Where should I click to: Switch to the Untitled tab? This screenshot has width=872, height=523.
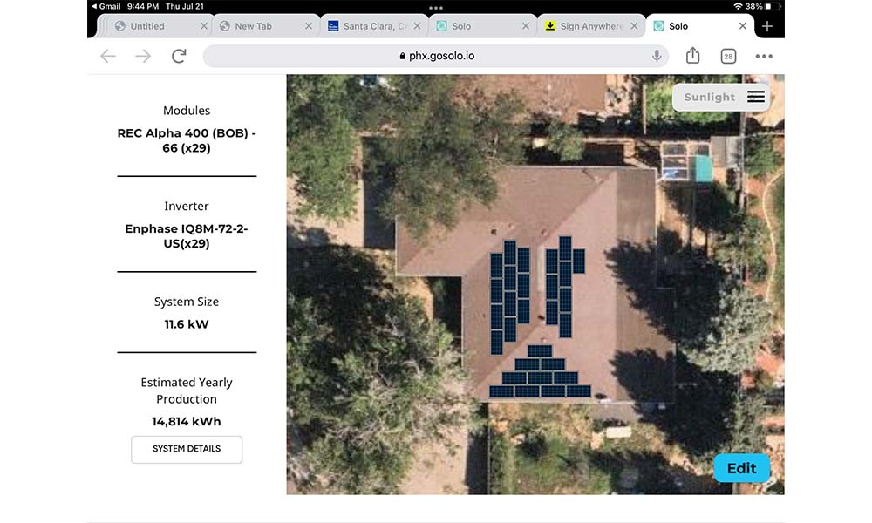click(148, 26)
